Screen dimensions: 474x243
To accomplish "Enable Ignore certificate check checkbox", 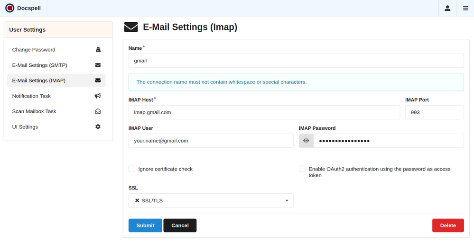I will [x=132, y=169].
